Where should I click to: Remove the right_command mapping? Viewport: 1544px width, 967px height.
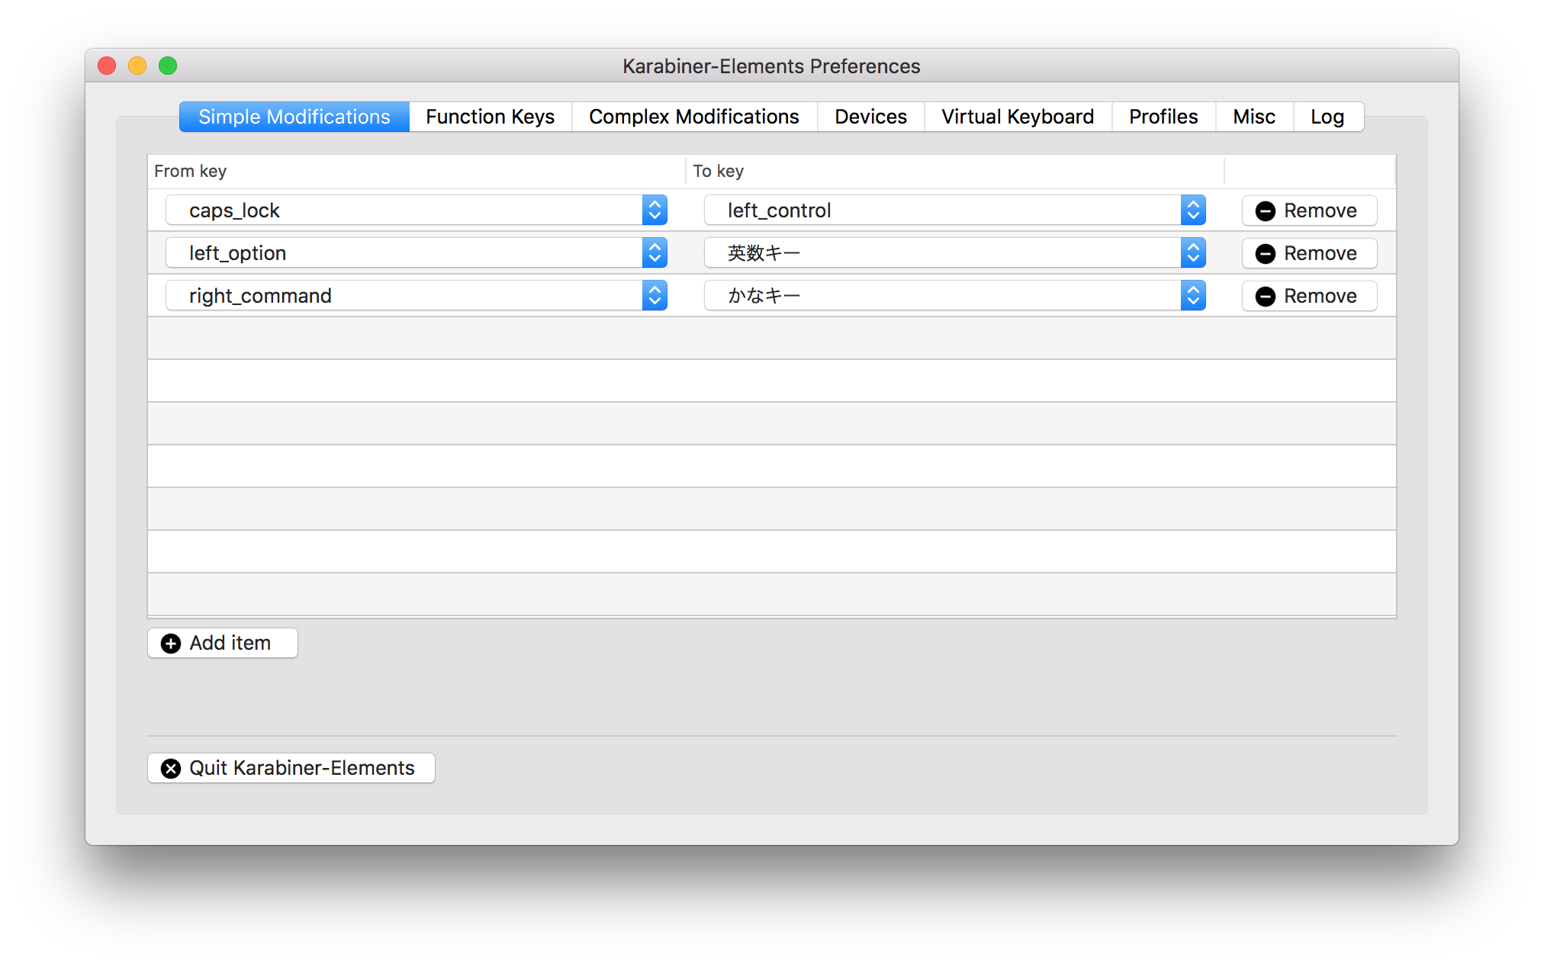click(x=1309, y=296)
